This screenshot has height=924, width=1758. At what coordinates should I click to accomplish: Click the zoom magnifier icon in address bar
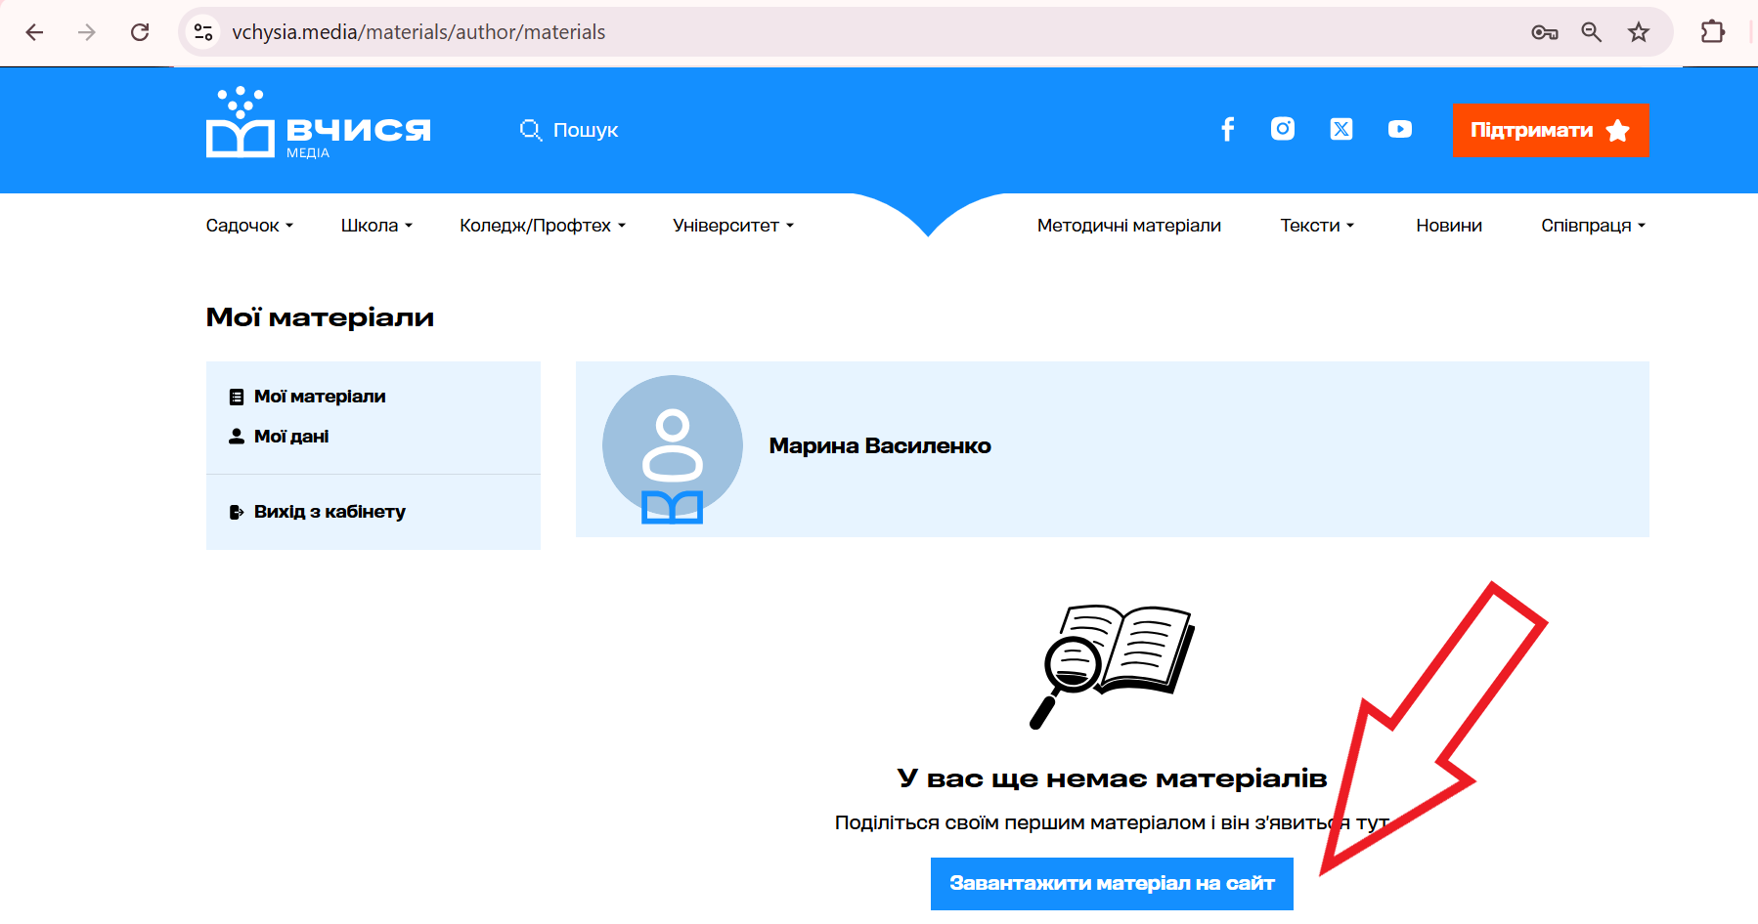1592,32
